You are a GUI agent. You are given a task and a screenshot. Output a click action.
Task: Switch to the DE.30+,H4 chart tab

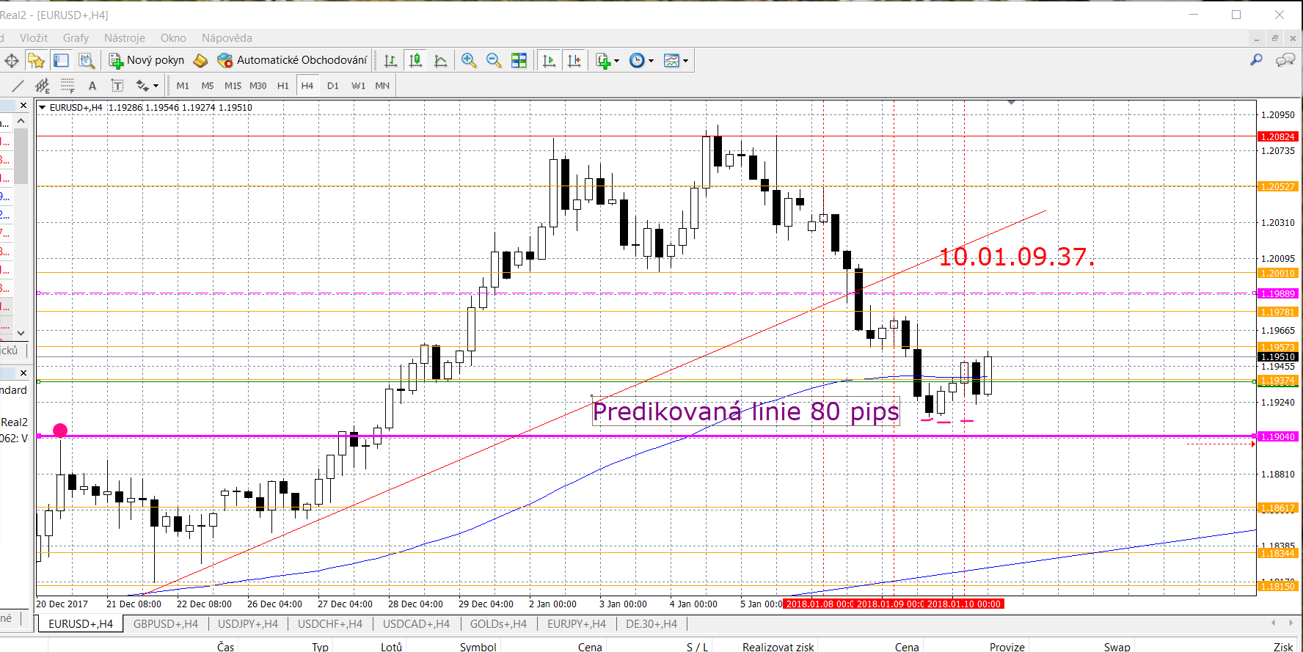coord(651,624)
